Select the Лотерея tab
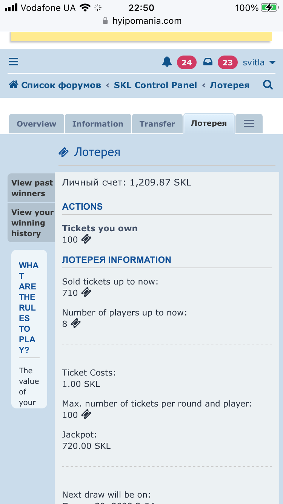 click(x=209, y=124)
